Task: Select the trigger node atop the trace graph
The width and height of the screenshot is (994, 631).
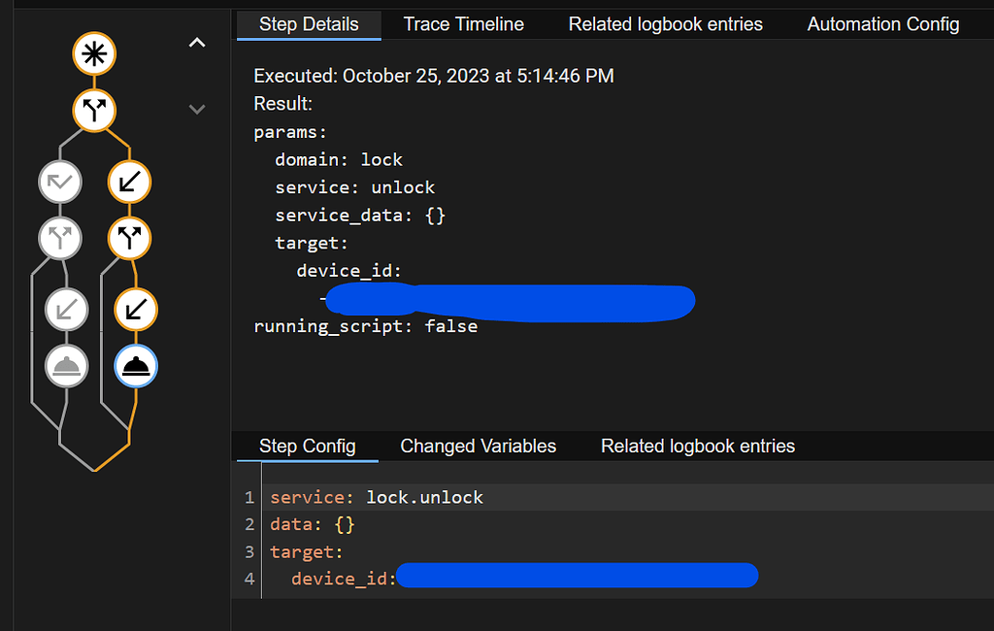Action: [x=94, y=55]
